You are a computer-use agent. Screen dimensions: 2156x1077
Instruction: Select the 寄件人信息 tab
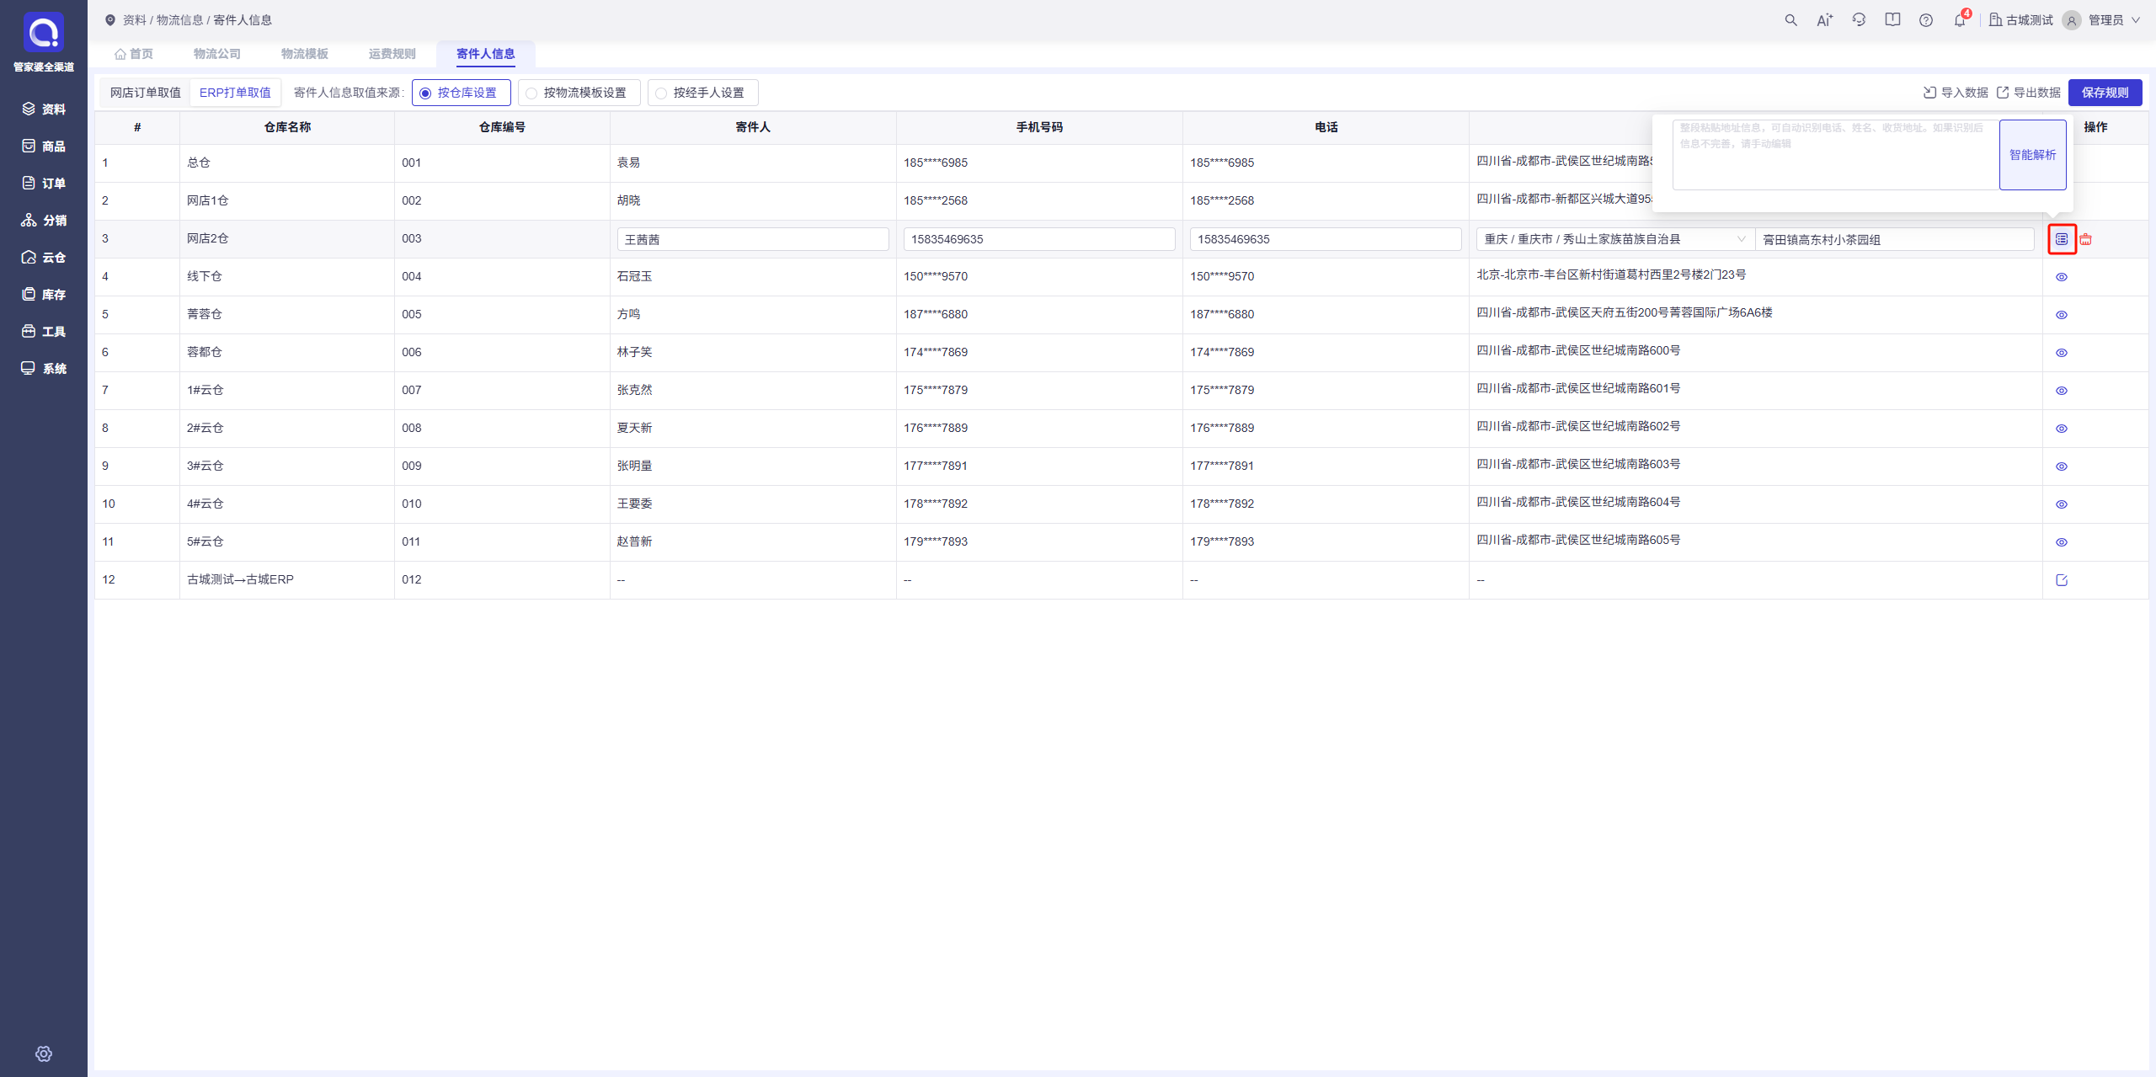pos(486,54)
